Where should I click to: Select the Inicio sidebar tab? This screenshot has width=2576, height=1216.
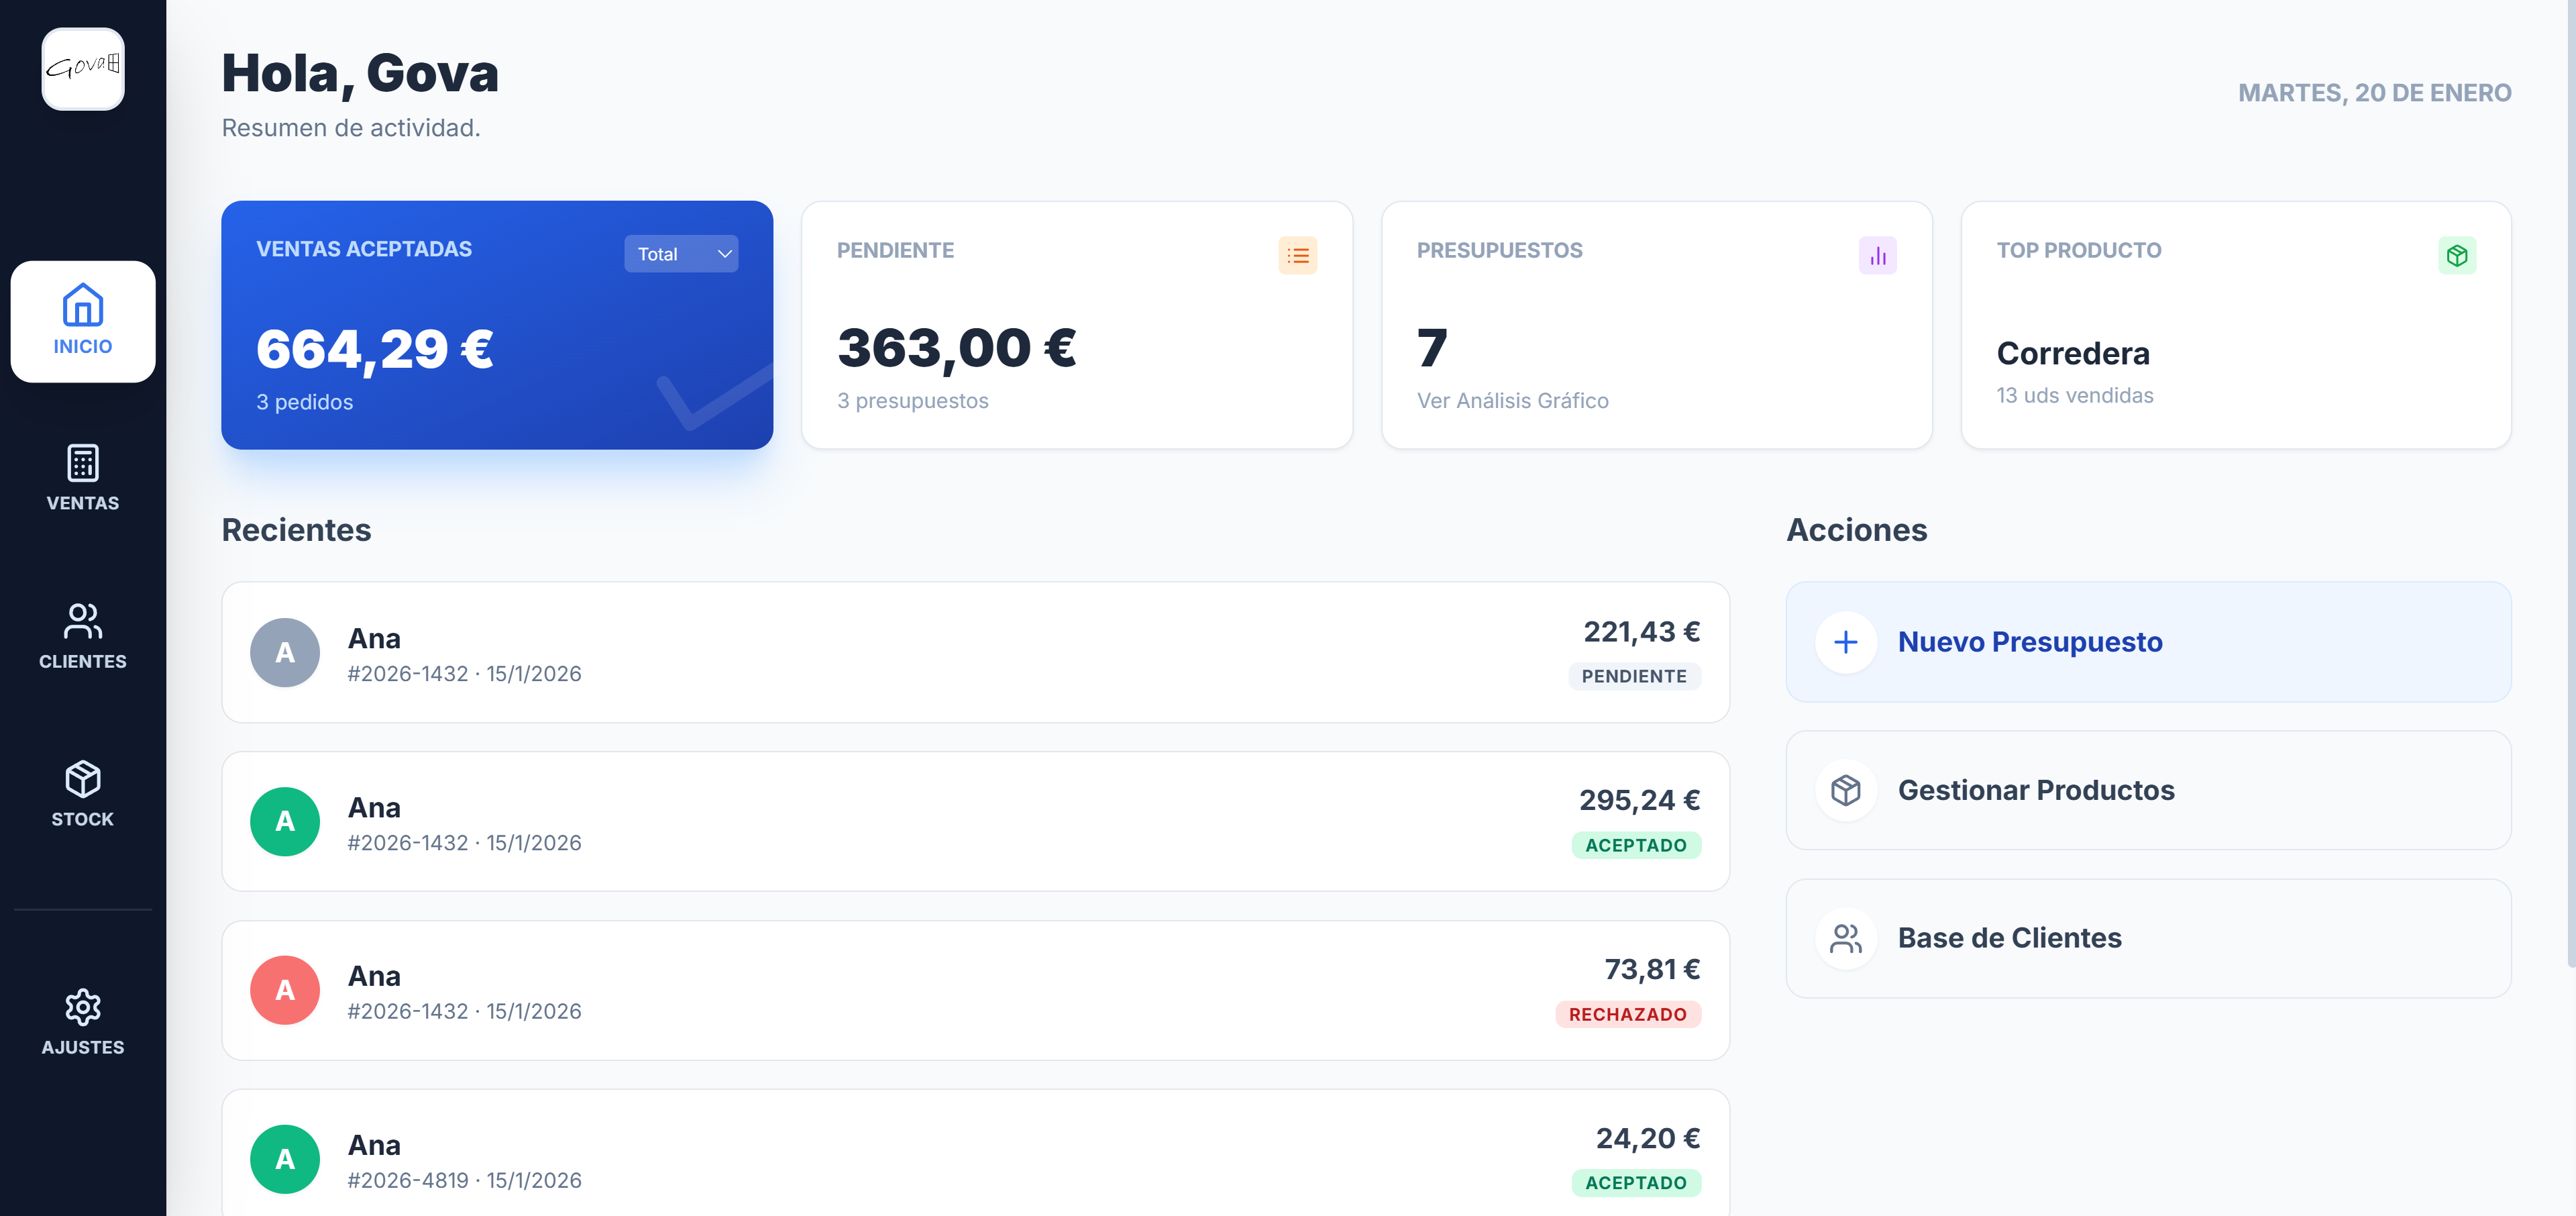pos(83,321)
